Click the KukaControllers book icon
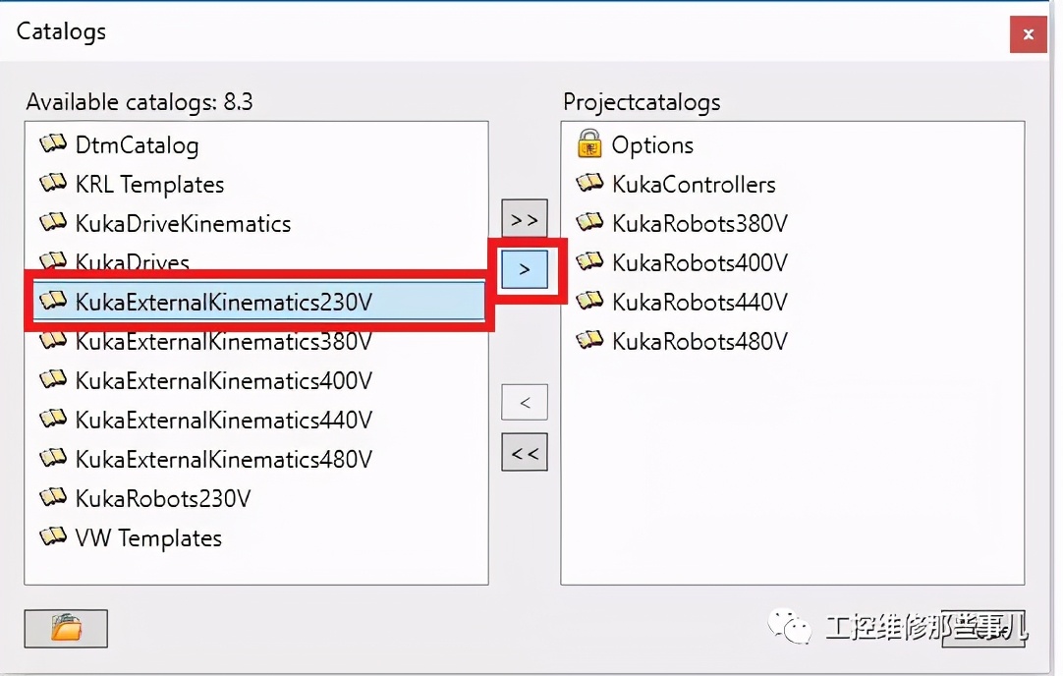This screenshot has height=676, width=1063. (x=589, y=184)
